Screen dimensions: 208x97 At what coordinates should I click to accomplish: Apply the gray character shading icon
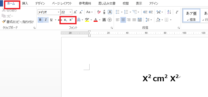tap(104, 20)
